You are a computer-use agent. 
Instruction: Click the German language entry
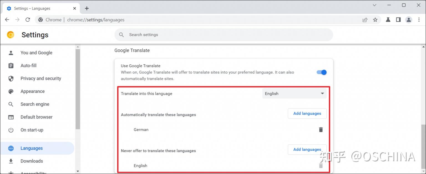click(141, 130)
